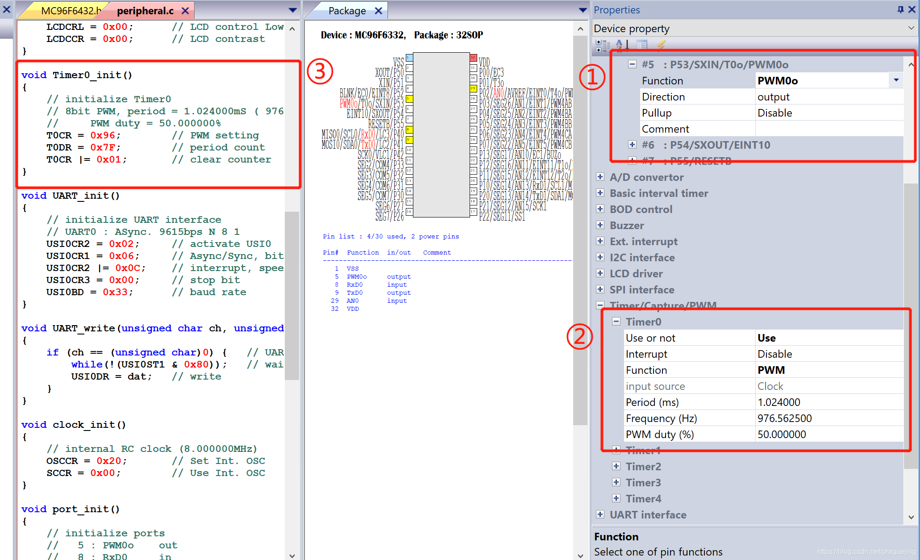Collapse the #5 P53/SXIN/T0o/PWM0o pin node
Screen dimensions: 920x560
(632, 64)
